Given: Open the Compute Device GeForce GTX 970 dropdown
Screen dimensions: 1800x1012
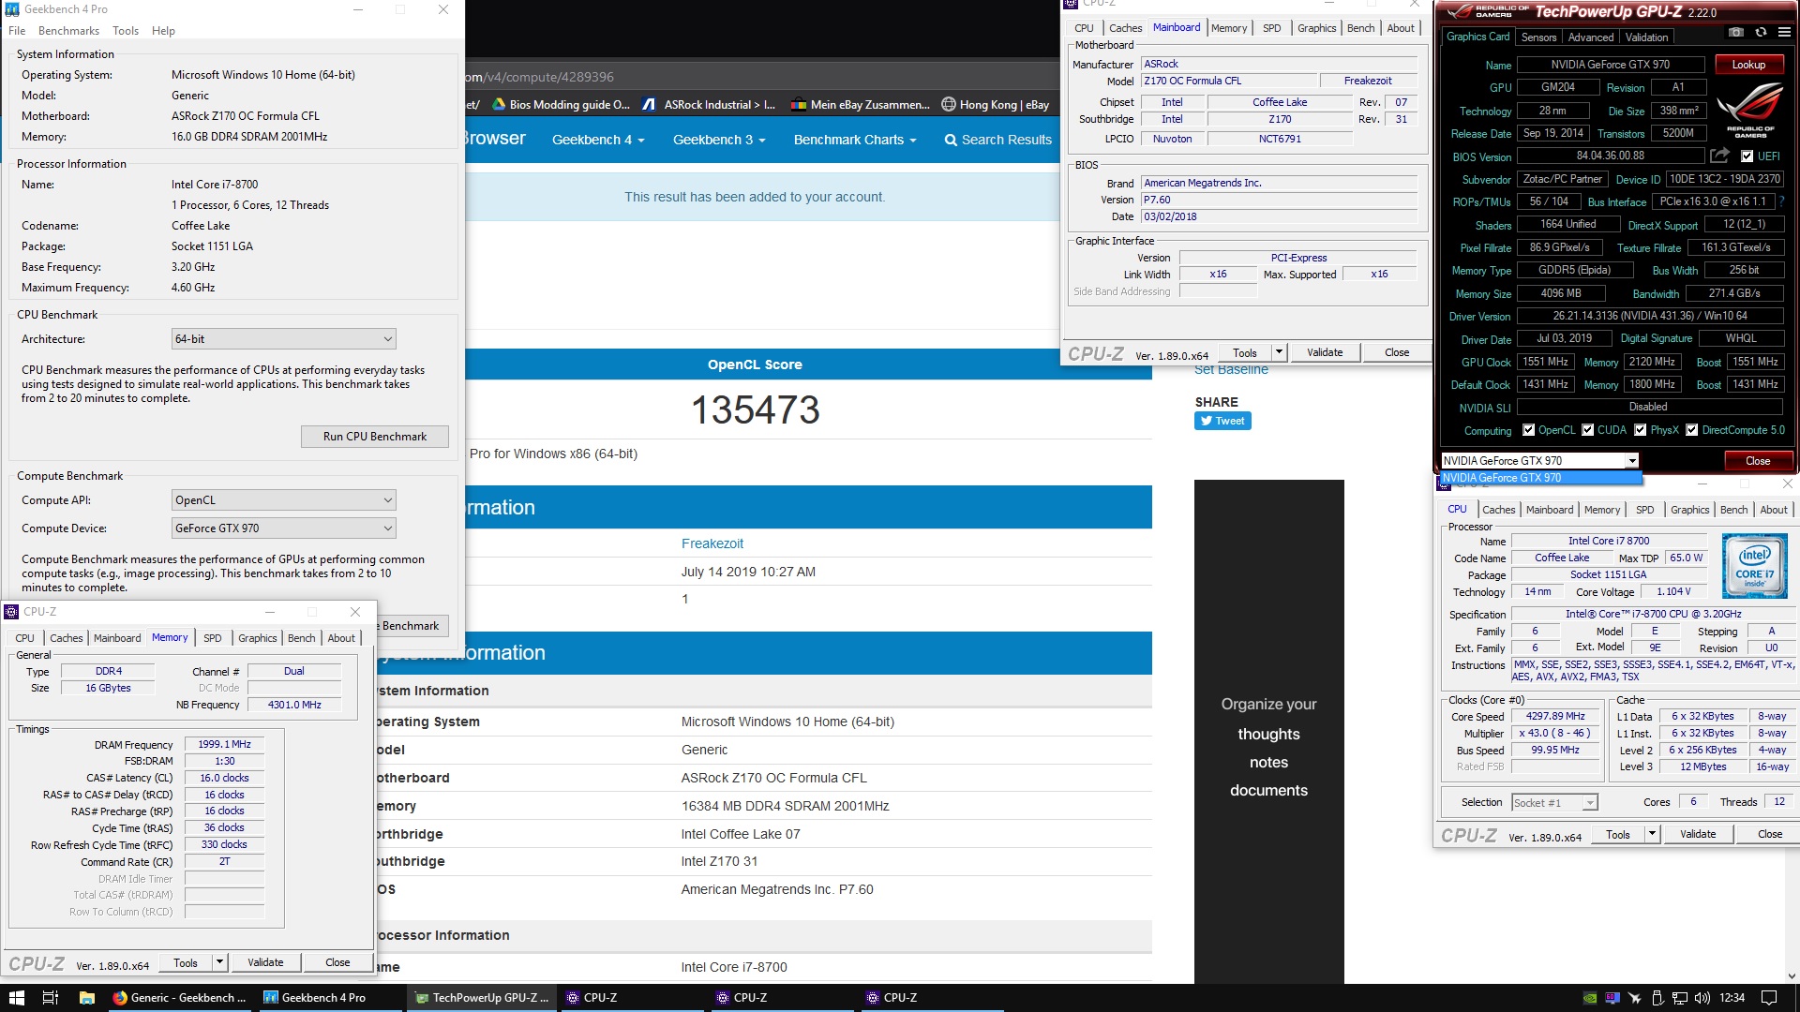Looking at the screenshot, I should coord(283,528).
